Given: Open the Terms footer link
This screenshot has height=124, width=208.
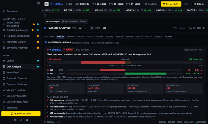Looking at the screenshot, I should click(x=179, y=122).
